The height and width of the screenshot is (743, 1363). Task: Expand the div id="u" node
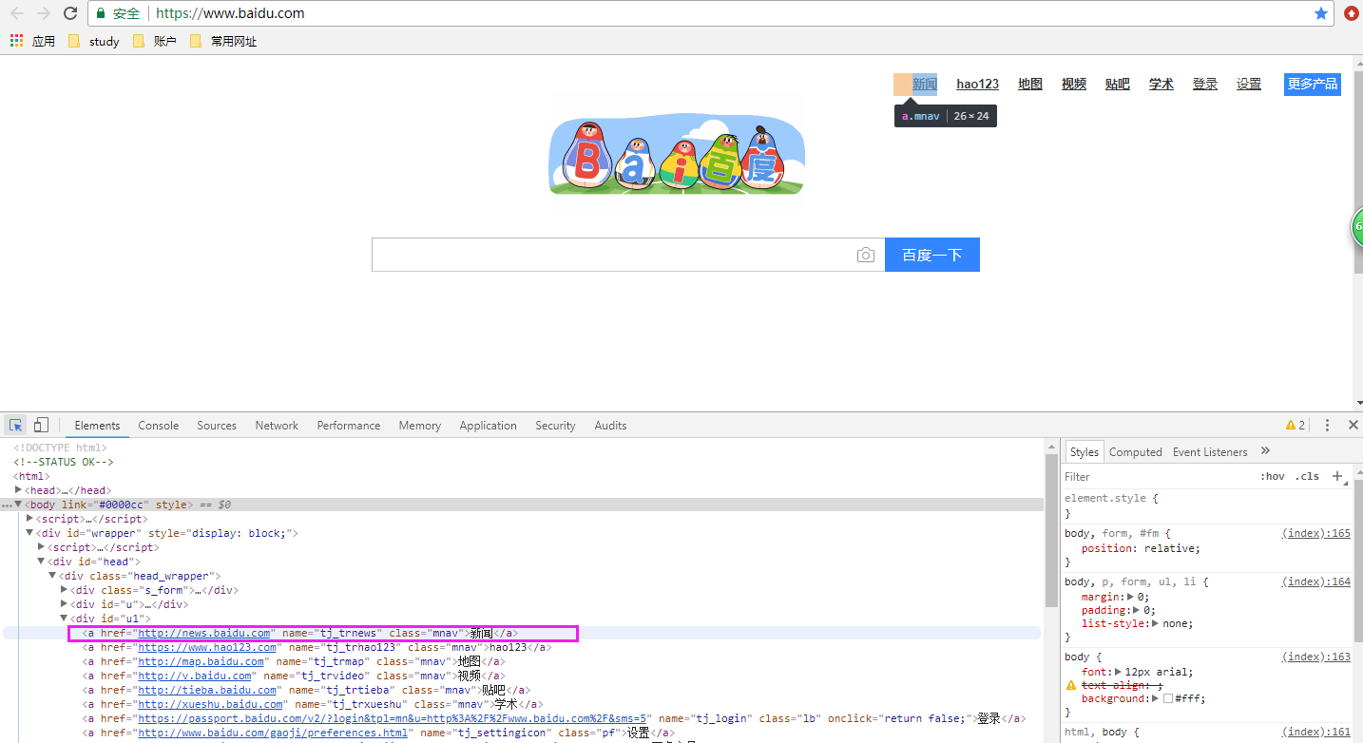(64, 604)
